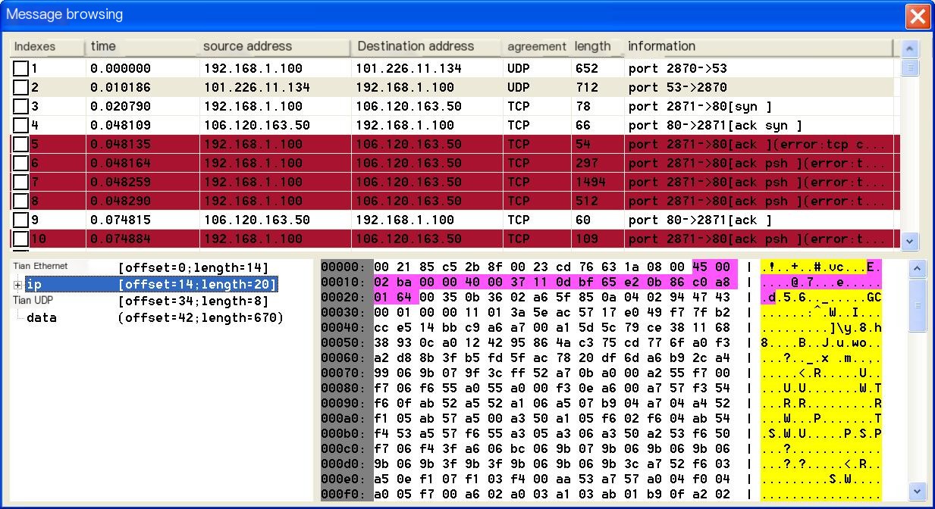Click info 'port 2870->53'
Screen dimensions: 935x509
[677, 69]
